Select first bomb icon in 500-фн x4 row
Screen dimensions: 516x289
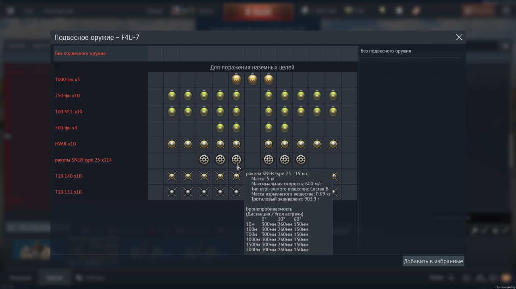click(220, 128)
